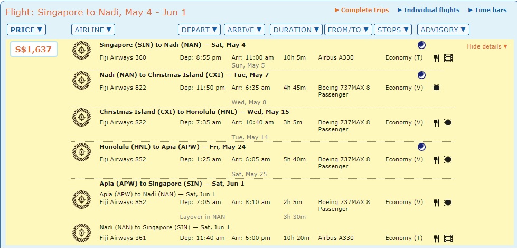Image resolution: width=517 pixels, height=250 pixels.
Task: Click the Fiji Airways 360 flight number
Action: point(123,57)
